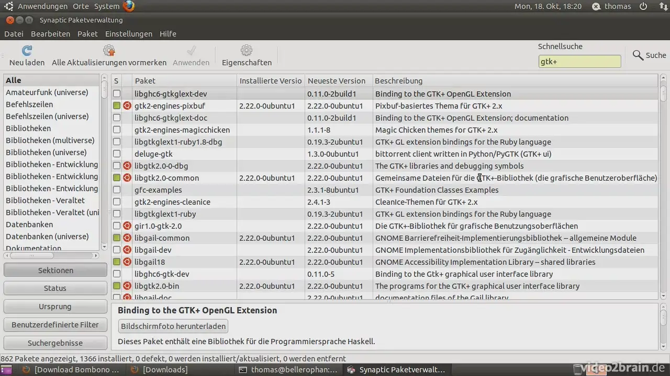Viewport: 670px width, 376px height.
Task: Toggle status checkbox for libghc6-gtkglext-dev
Action: pyautogui.click(x=117, y=94)
